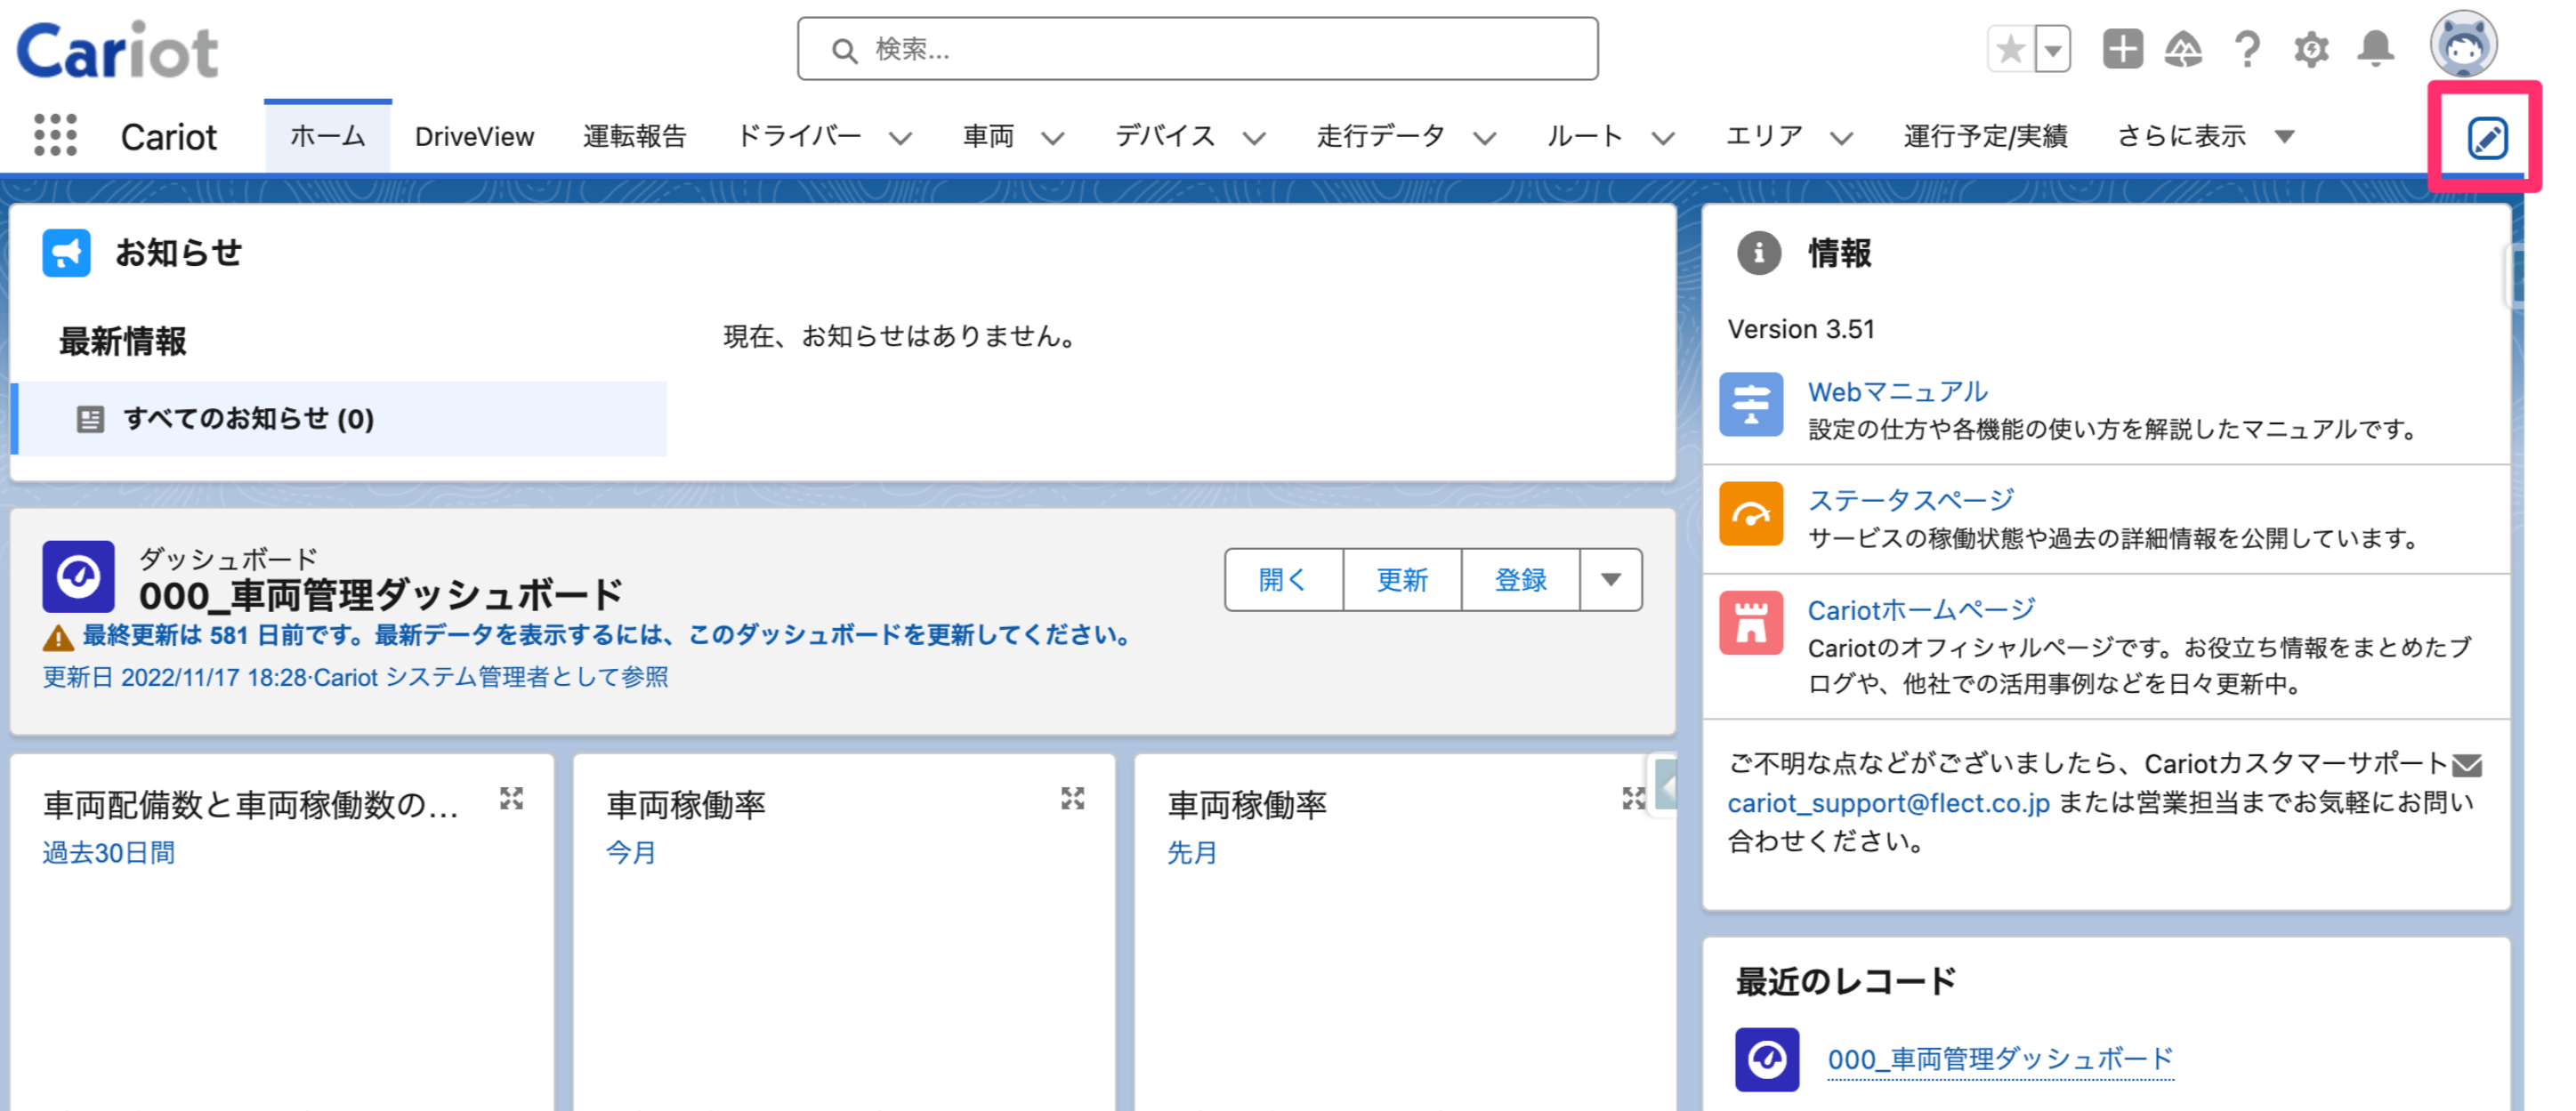This screenshot has width=2576, height=1111.
Task: Expand the 車両配備数と車両稼働数 chart
Action: click(511, 798)
